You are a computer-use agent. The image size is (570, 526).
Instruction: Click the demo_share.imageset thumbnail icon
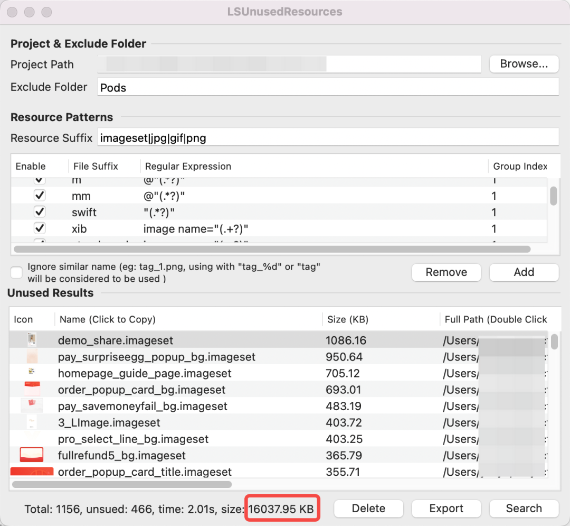[32, 340]
